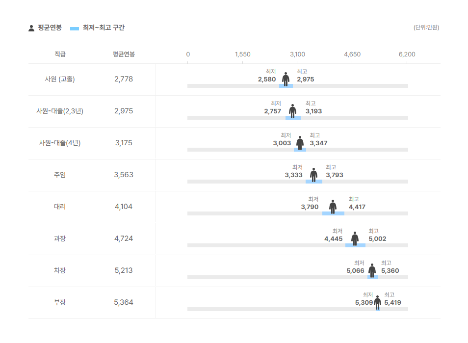Click the 3,100 axis tick label
Screen dimensions: 468x343
coord(297,54)
